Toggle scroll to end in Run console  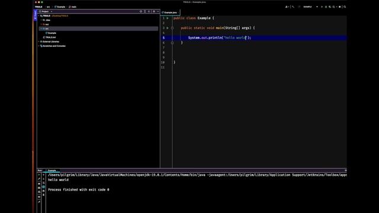[43, 187]
